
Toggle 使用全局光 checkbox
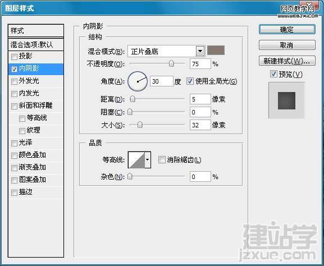click(x=190, y=81)
